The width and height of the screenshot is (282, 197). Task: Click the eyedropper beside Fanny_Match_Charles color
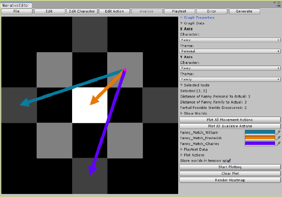[x=279, y=144]
